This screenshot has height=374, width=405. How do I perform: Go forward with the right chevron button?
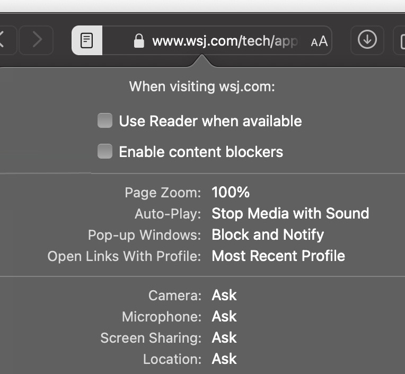click(36, 40)
